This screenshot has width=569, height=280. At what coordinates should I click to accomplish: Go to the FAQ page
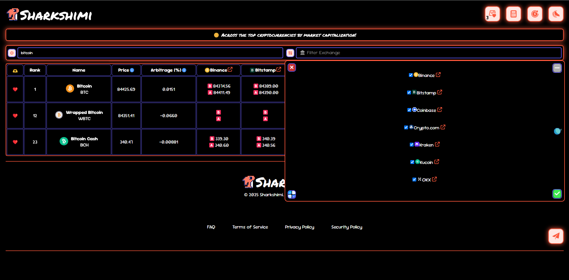pyautogui.click(x=211, y=227)
